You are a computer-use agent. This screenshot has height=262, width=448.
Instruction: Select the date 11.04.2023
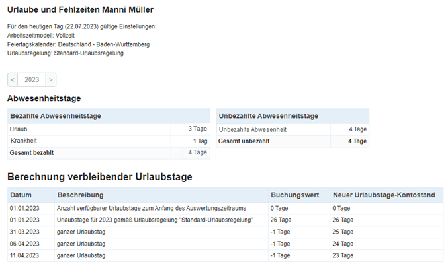click(x=24, y=255)
